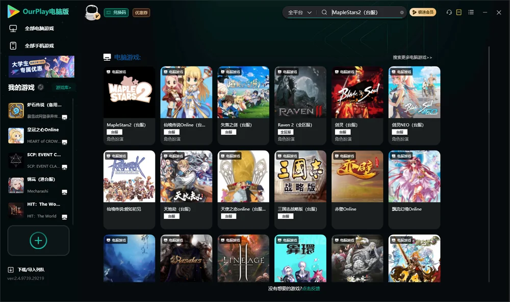Viewport: 510px width, 302px height.
Task: Select 皇冠之心Online in my games
Action: pyautogui.click(x=38, y=135)
